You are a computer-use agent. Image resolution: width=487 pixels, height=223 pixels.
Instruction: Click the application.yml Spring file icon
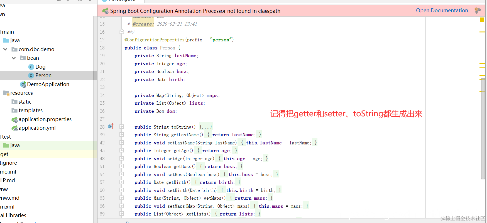(x=15, y=128)
